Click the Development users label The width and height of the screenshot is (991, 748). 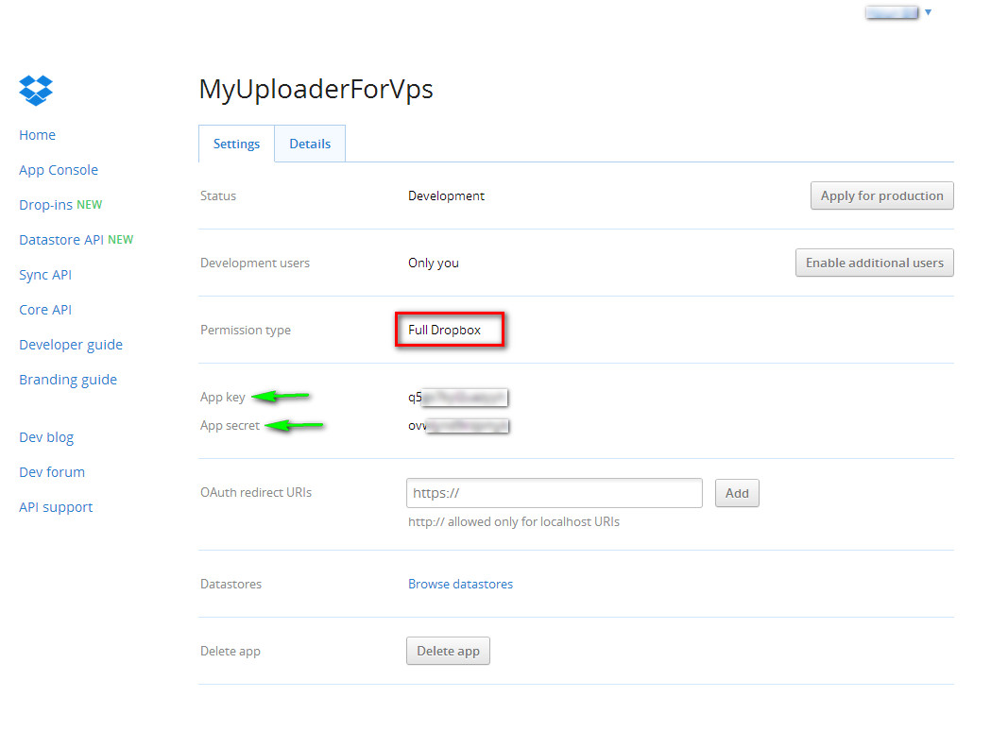click(255, 263)
